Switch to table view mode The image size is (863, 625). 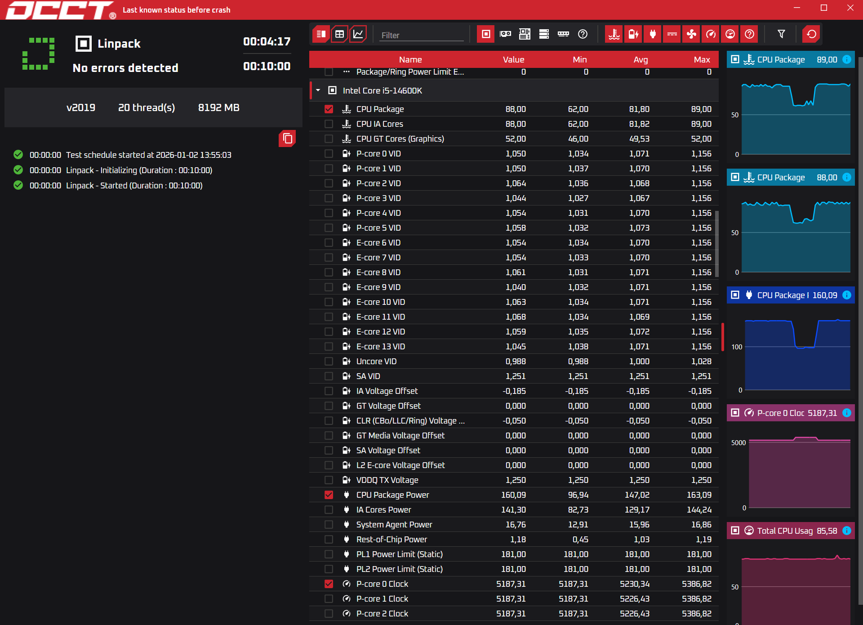[339, 34]
